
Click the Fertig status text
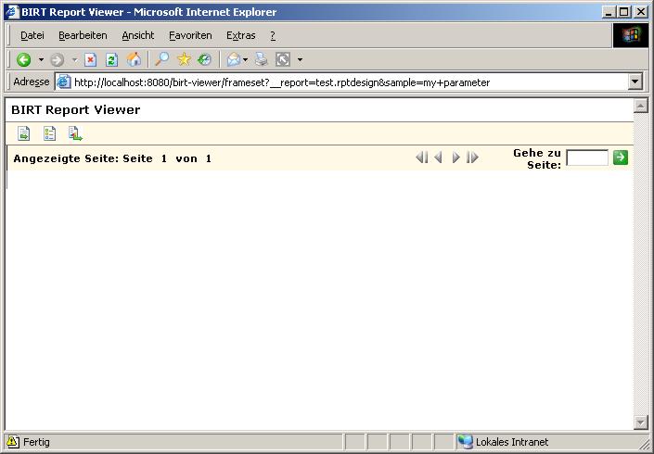coord(36,442)
